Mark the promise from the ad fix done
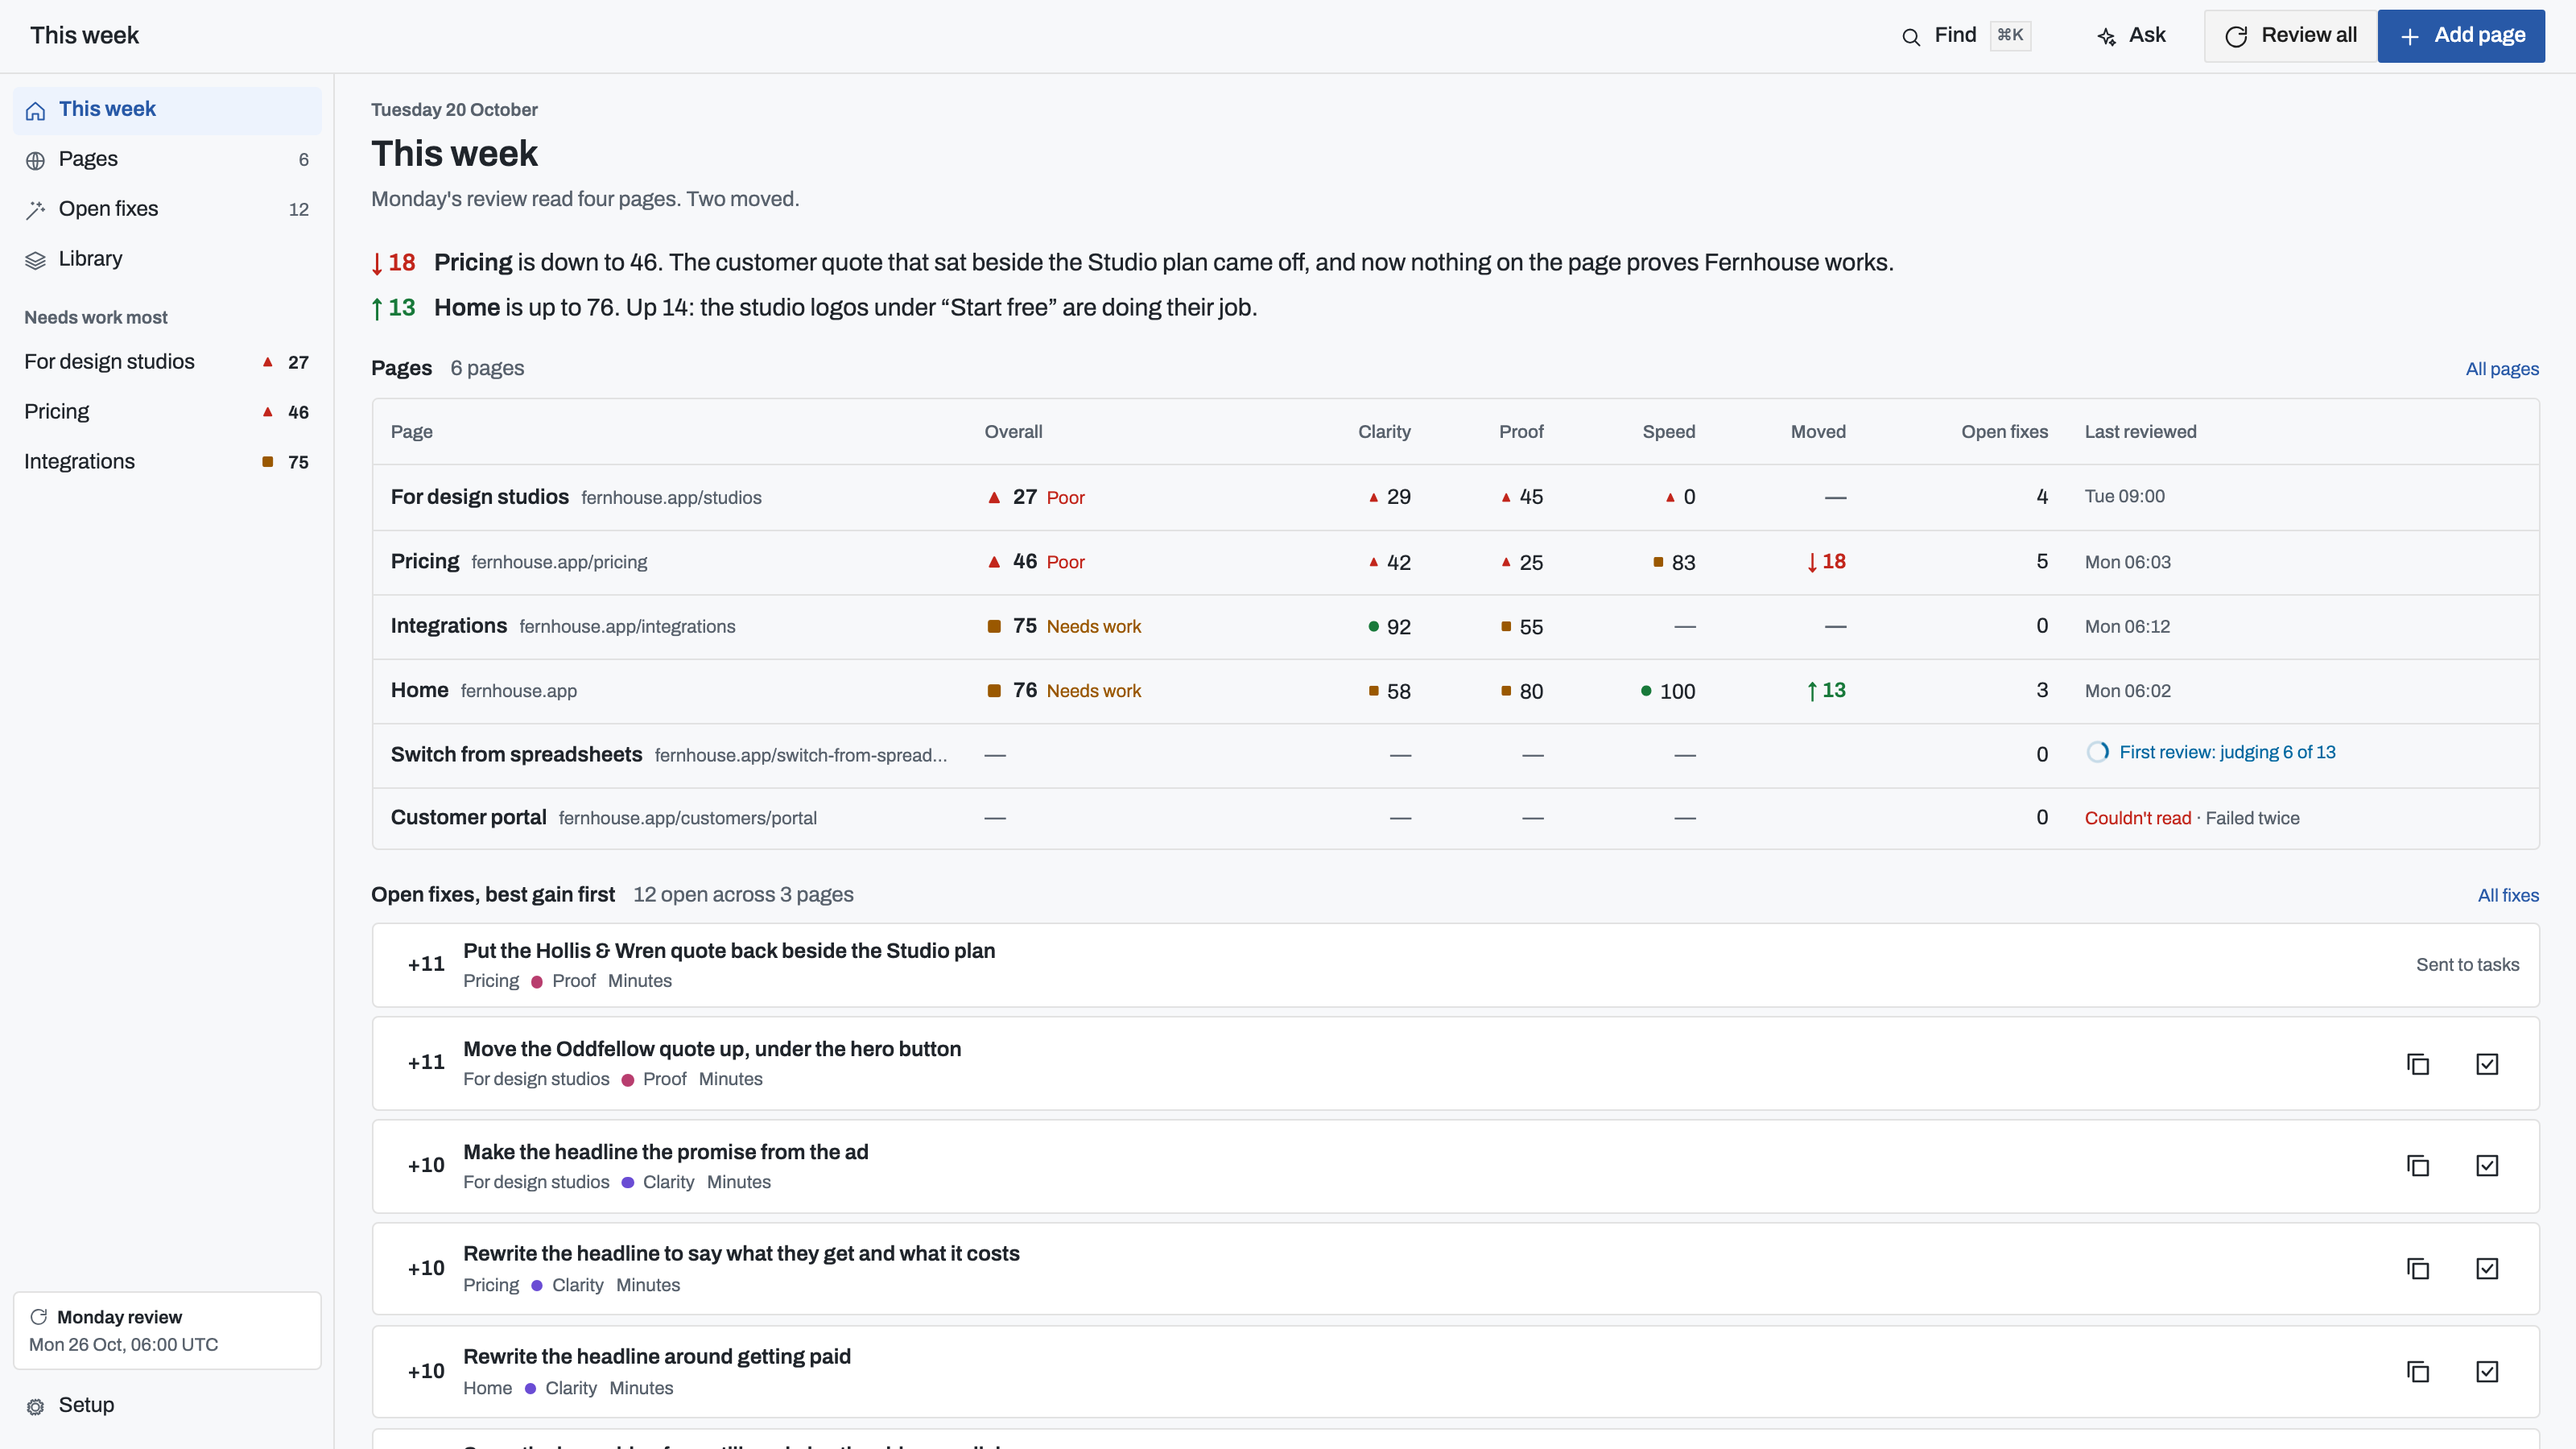Screen dimensions: 2576x1449 pyautogui.click(x=2487, y=1166)
